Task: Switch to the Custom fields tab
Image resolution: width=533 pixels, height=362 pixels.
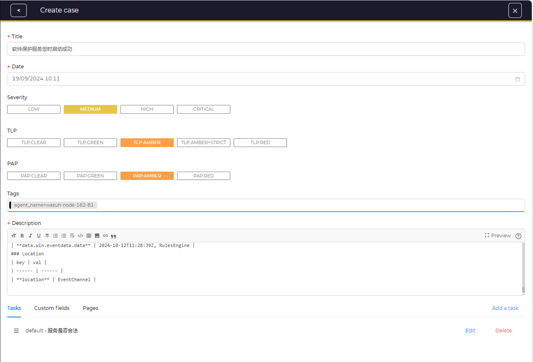Action: pyautogui.click(x=52, y=308)
